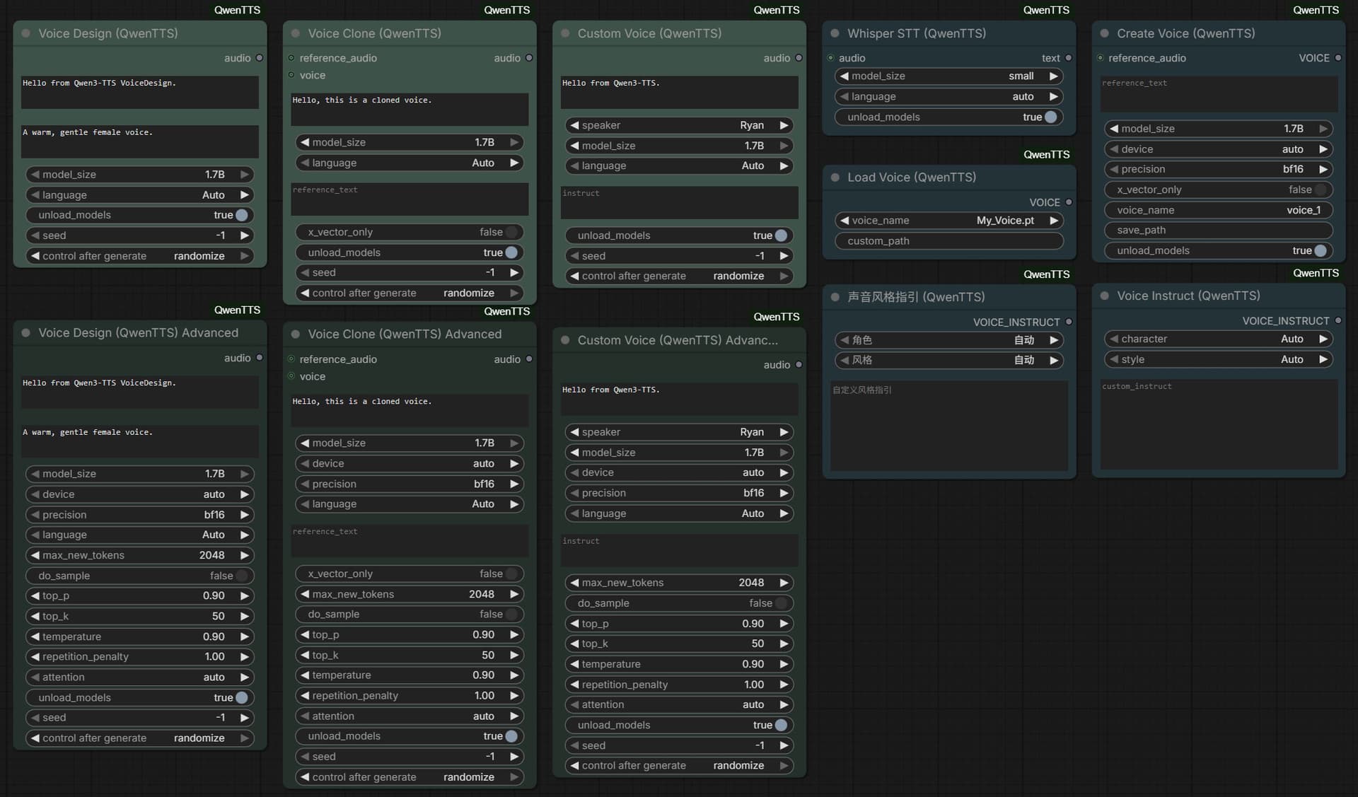1358x797 pixels.
Task: Edit 'A warm, gentle female voice.' in Voice Design Advanced
Action: pyautogui.click(x=140, y=441)
